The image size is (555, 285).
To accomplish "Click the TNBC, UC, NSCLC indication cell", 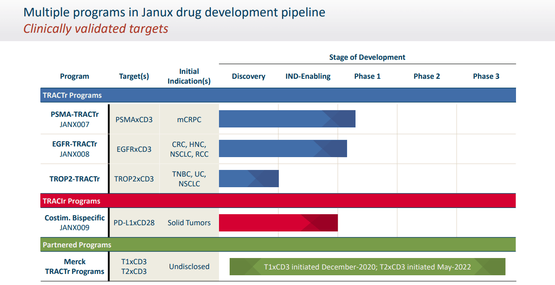I will click(189, 178).
